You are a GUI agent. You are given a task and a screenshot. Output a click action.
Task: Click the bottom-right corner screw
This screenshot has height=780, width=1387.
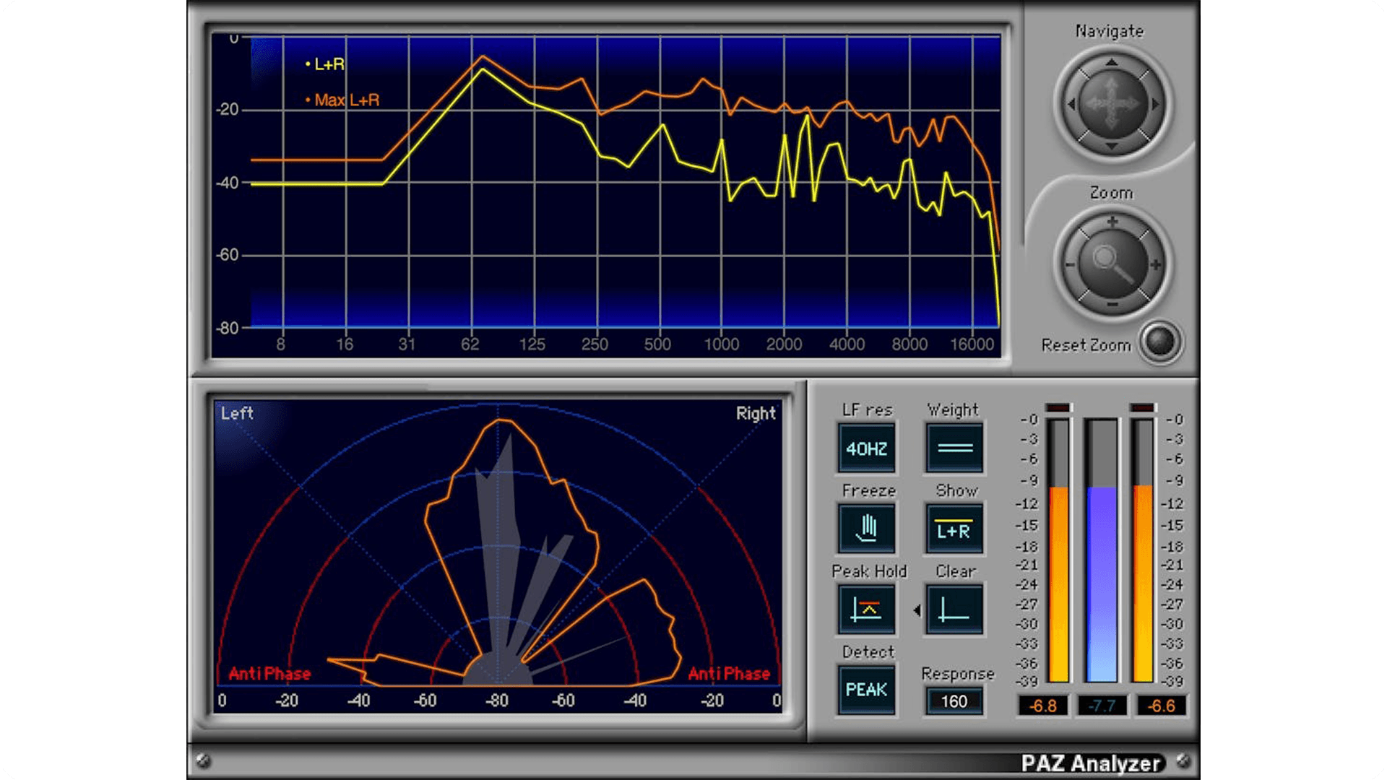(1183, 760)
